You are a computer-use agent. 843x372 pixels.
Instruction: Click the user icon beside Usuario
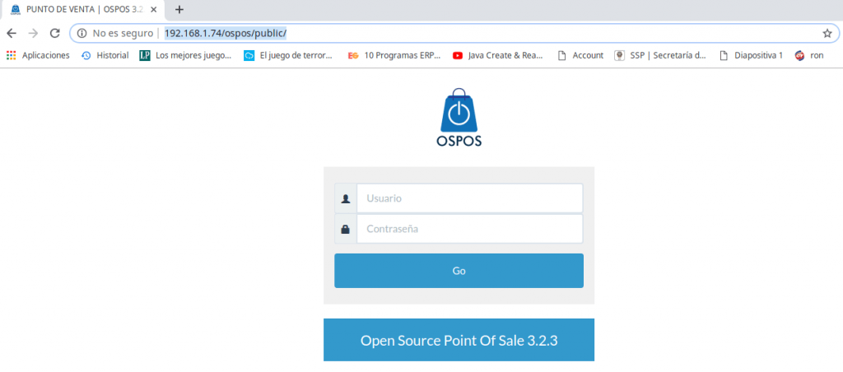[x=346, y=198]
